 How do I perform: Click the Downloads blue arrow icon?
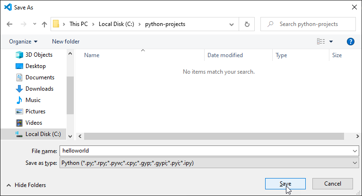(19, 89)
